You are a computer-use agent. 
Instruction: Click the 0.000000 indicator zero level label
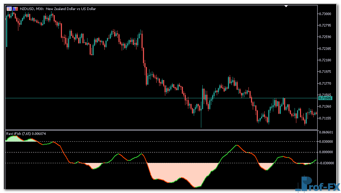325,152
